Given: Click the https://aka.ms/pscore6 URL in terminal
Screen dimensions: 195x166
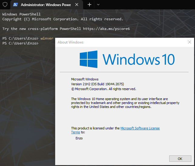Looking at the screenshot, I should 106,29.
